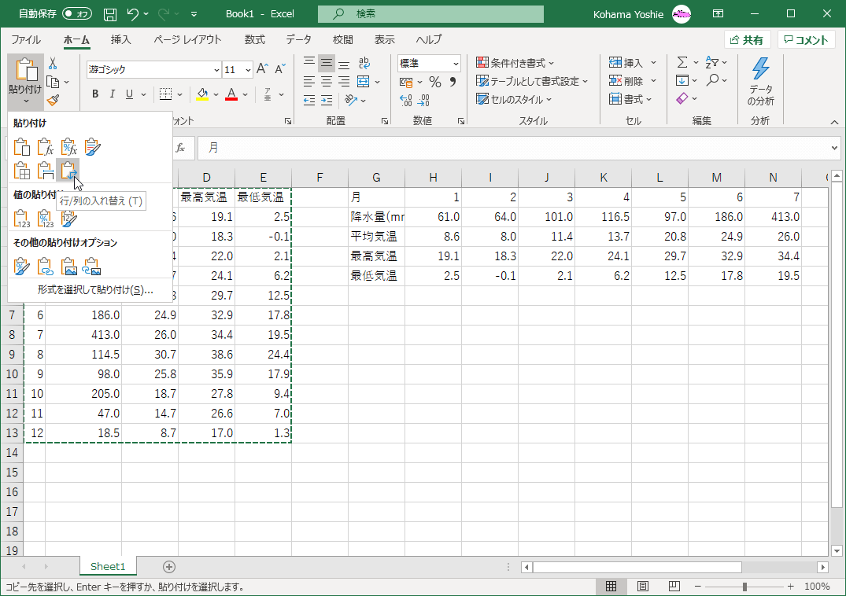Screen dimensions: 846x596
Task: Expand the number format 標準 dropdown
Action: coord(456,64)
